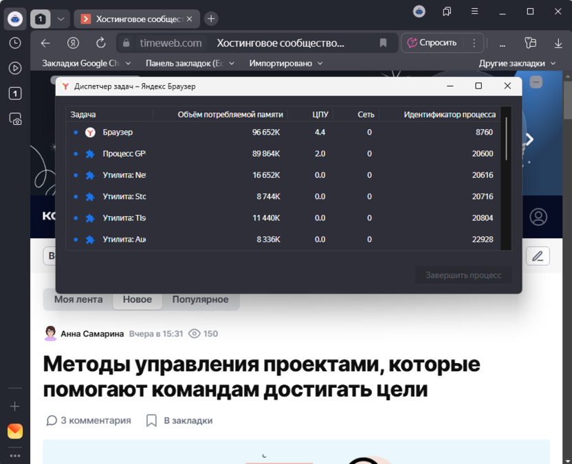Click memory value 89 864K cell
Viewport: 572px width, 464px height.
266,154
